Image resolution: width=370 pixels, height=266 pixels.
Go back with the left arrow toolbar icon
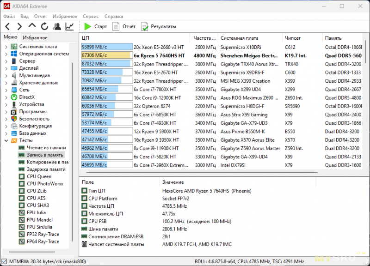click(7, 26)
